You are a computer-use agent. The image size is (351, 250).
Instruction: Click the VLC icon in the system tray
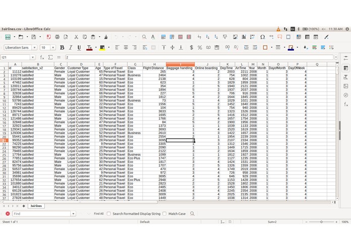pos(278,29)
